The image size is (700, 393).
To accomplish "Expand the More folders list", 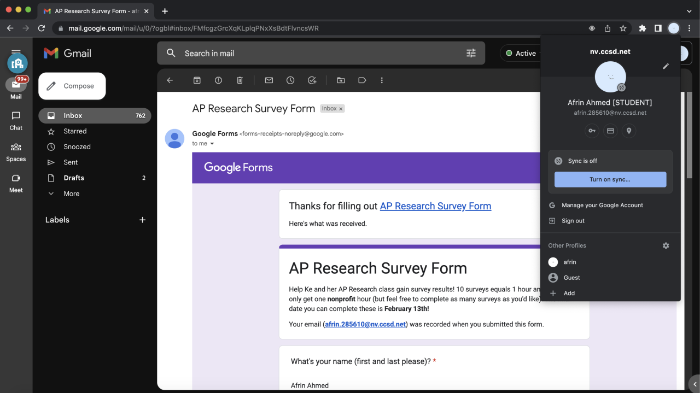I will tap(95, 193).
